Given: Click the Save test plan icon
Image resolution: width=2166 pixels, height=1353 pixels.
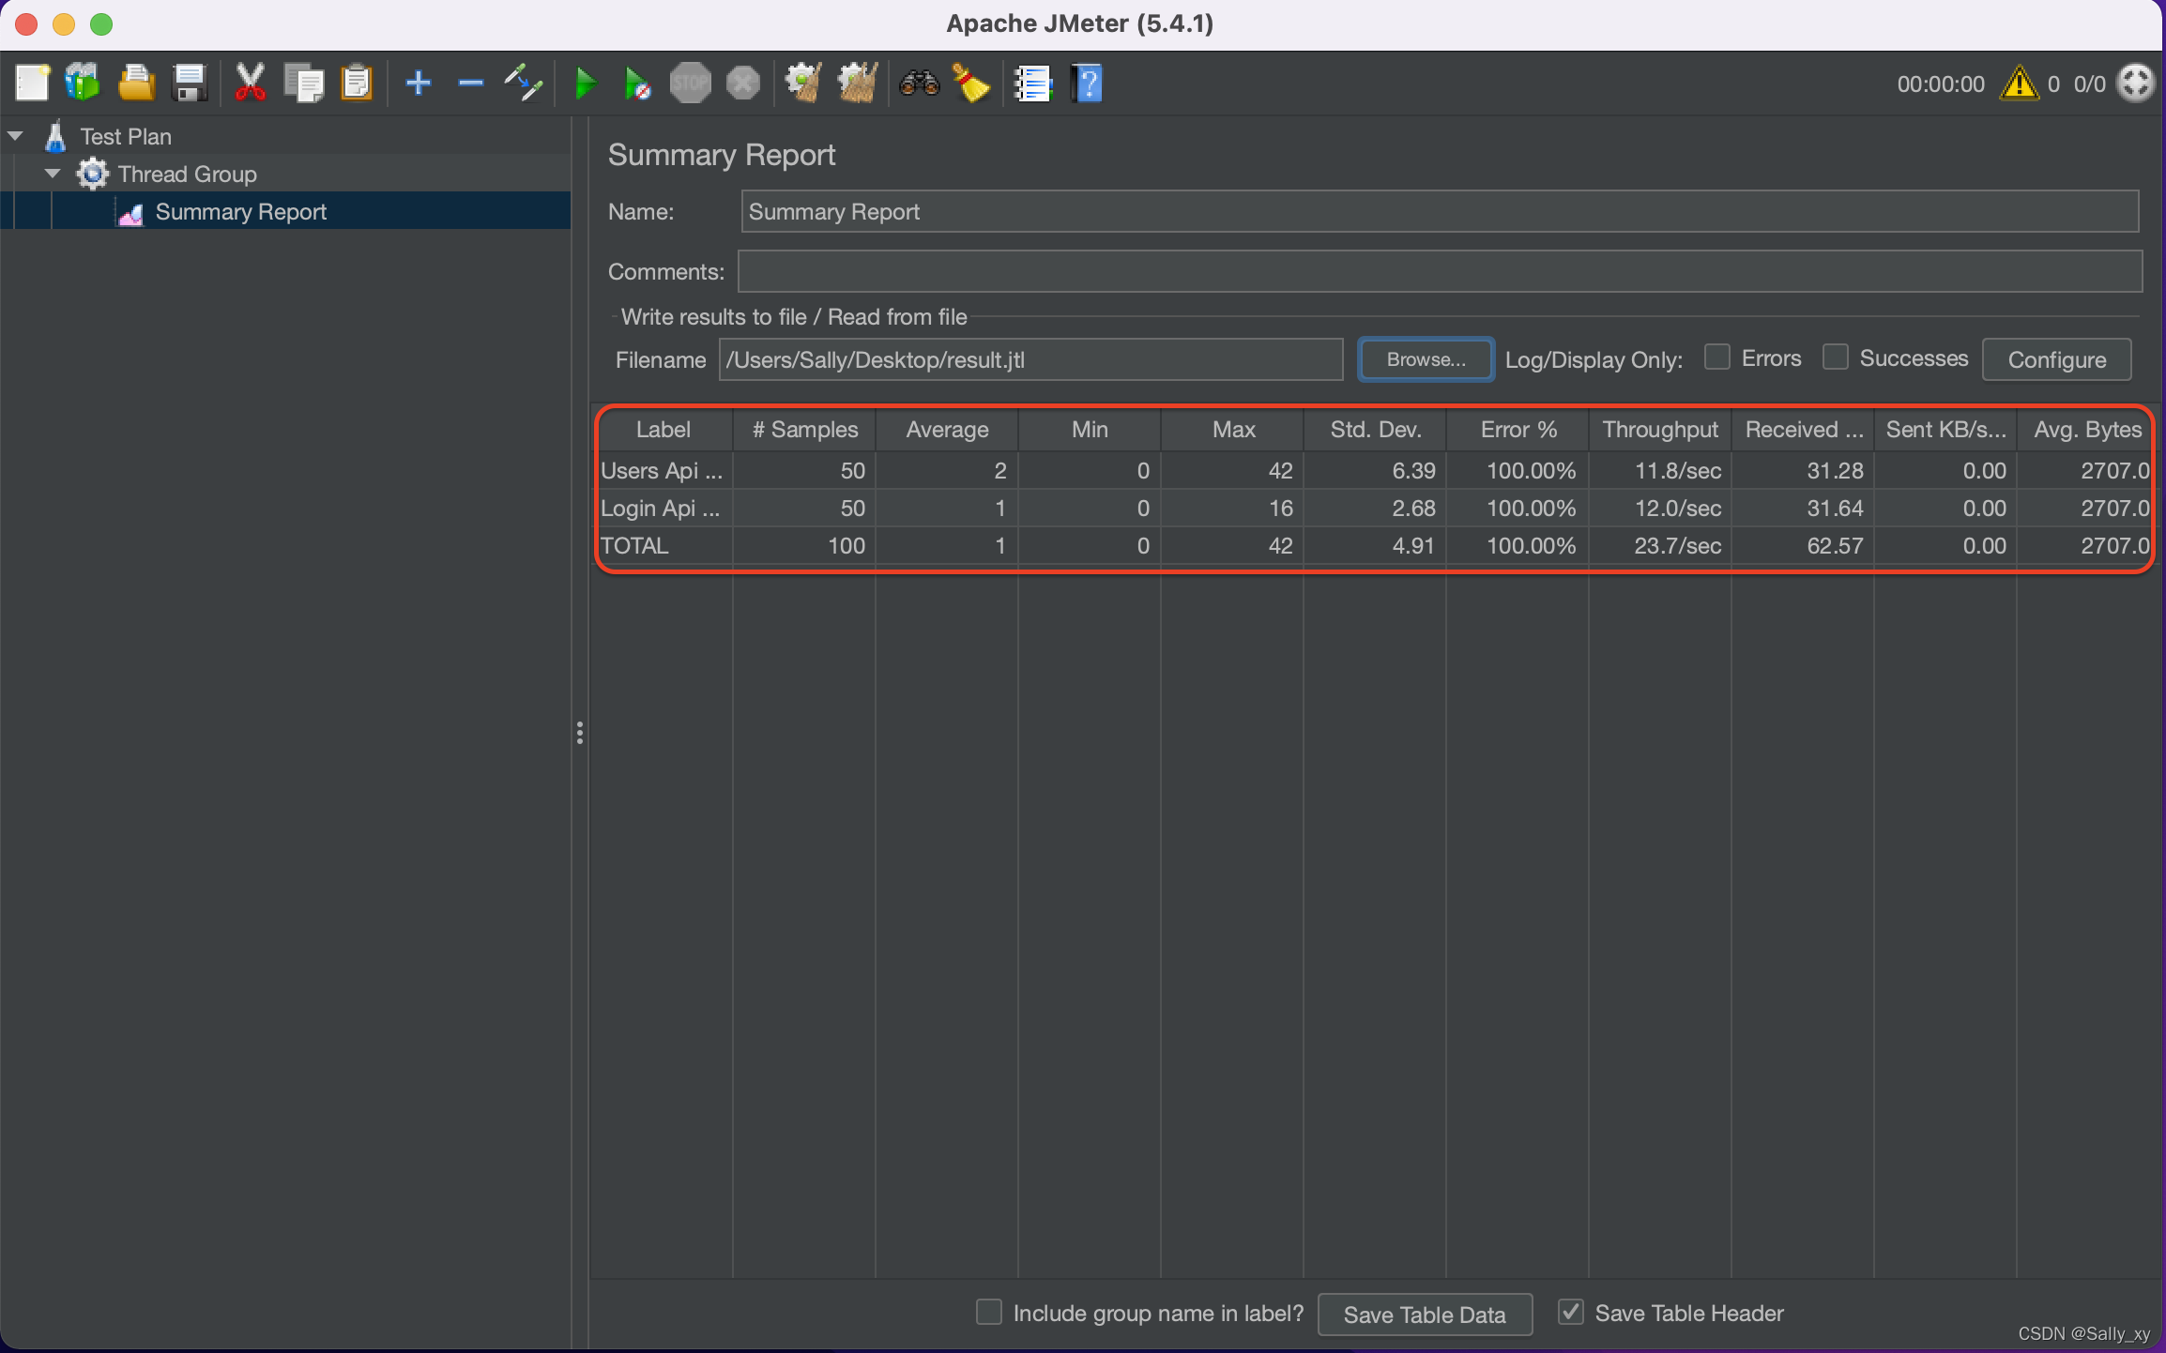Looking at the screenshot, I should coord(189,83).
